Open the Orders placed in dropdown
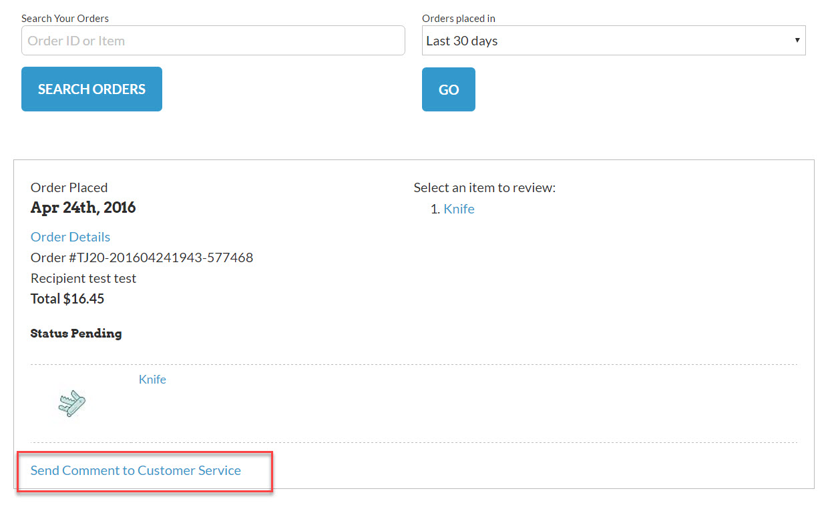Screen dimensions: 838x511 click(614, 41)
